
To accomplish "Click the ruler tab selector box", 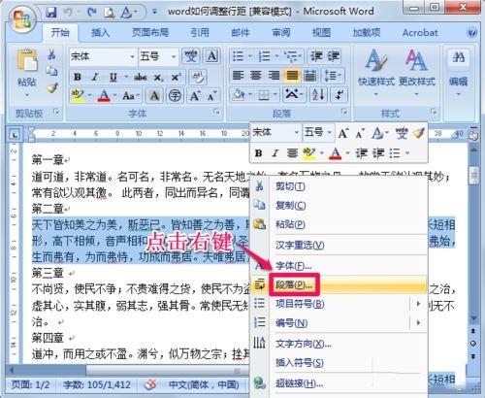I will (x=15, y=134).
